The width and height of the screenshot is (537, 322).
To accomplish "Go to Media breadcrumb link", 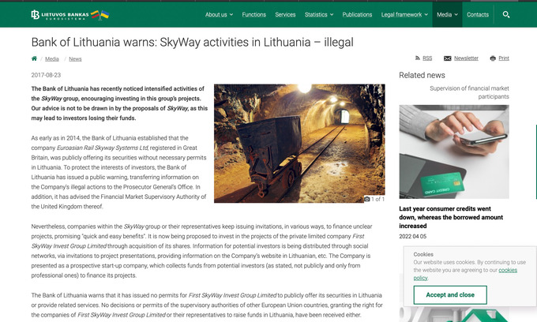I will [x=52, y=59].
